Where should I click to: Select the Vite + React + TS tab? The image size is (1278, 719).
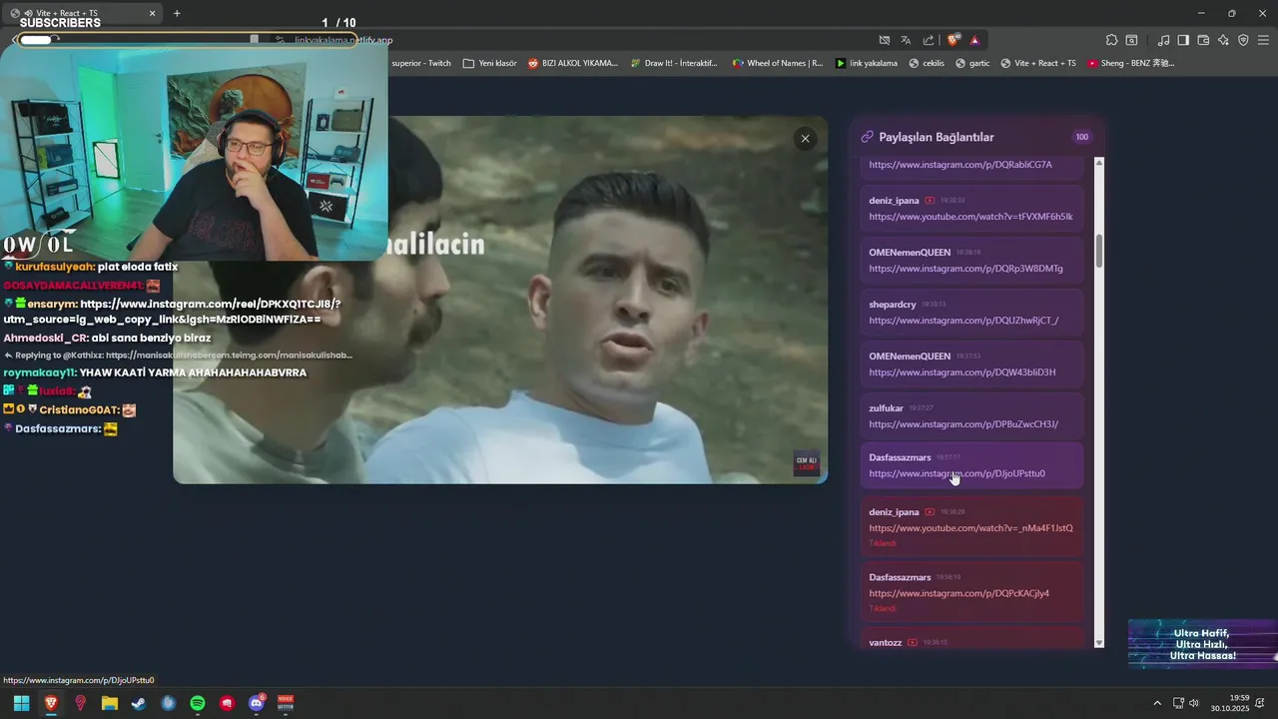[x=83, y=13]
